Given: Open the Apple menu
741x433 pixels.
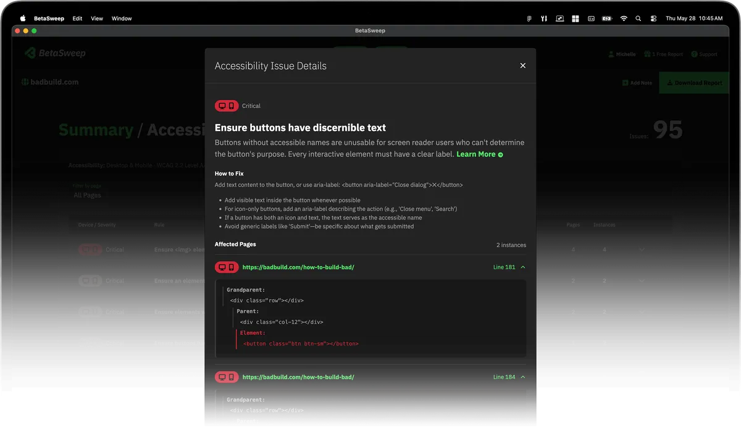Looking at the screenshot, I should 23,19.
